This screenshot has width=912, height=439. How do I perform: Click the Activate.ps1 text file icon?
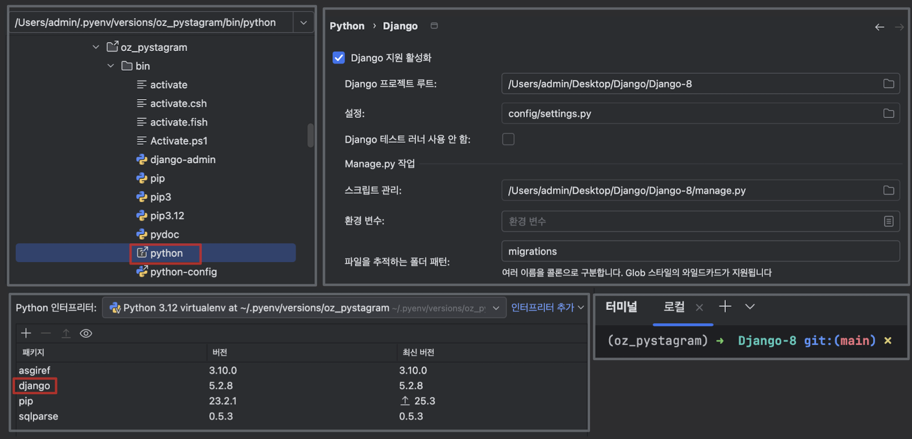(141, 141)
